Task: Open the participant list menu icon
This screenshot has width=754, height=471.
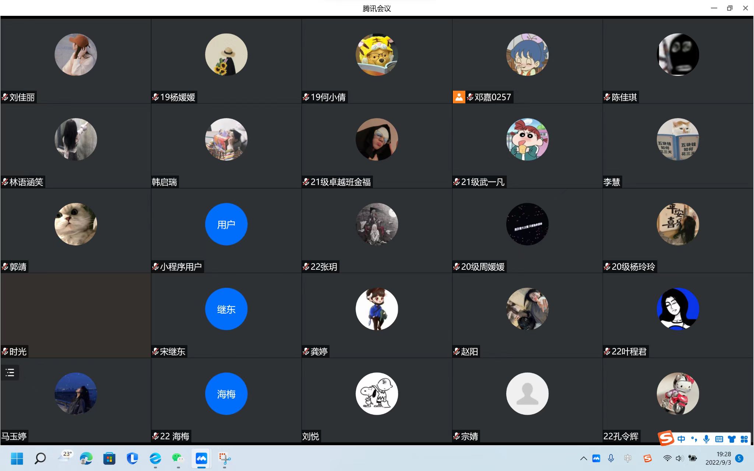Action: (10, 372)
